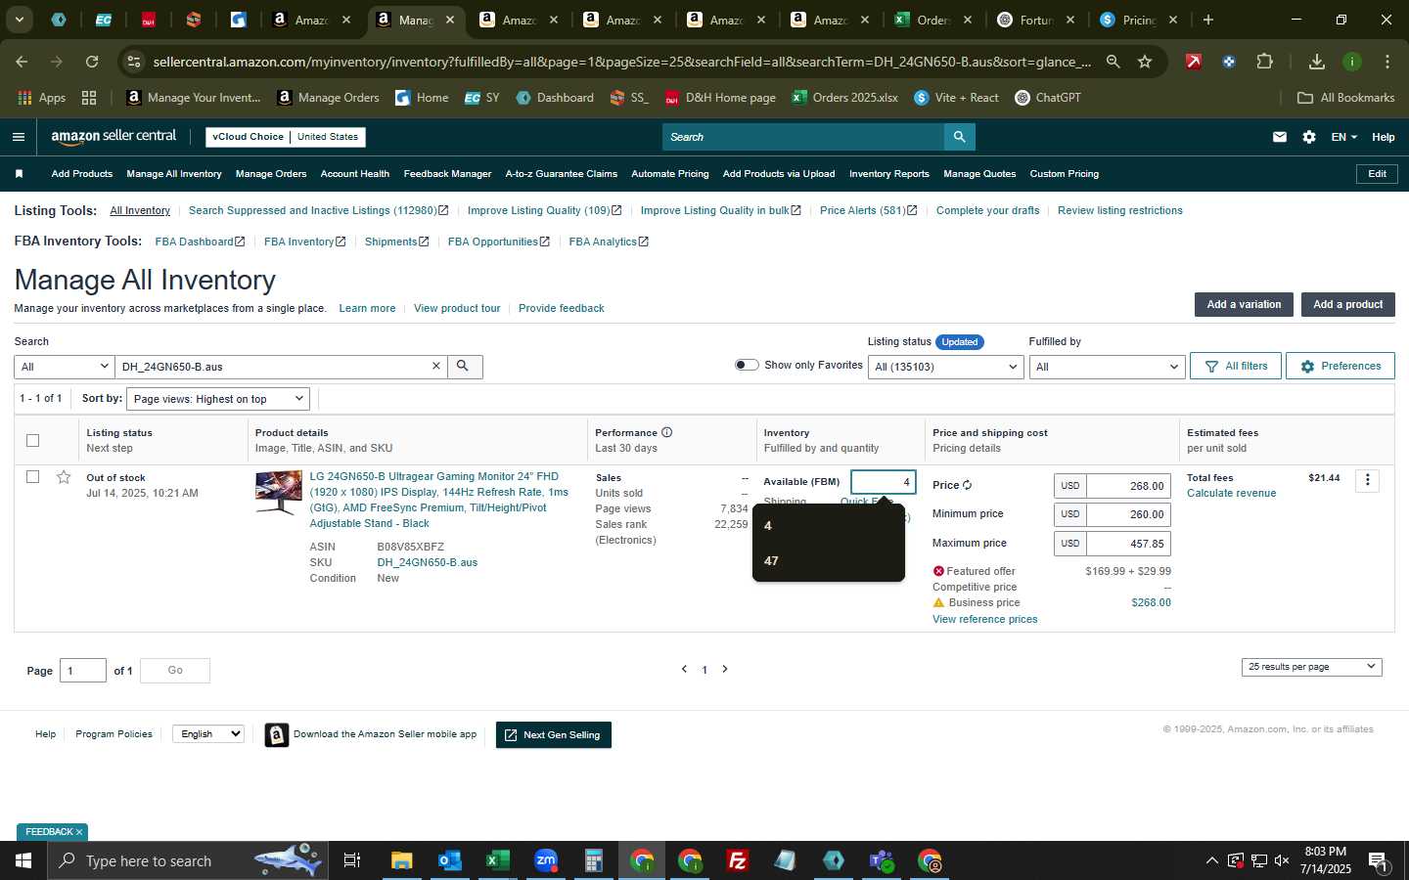
Task: Open Inventory Reports menu item
Action: (889, 174)
